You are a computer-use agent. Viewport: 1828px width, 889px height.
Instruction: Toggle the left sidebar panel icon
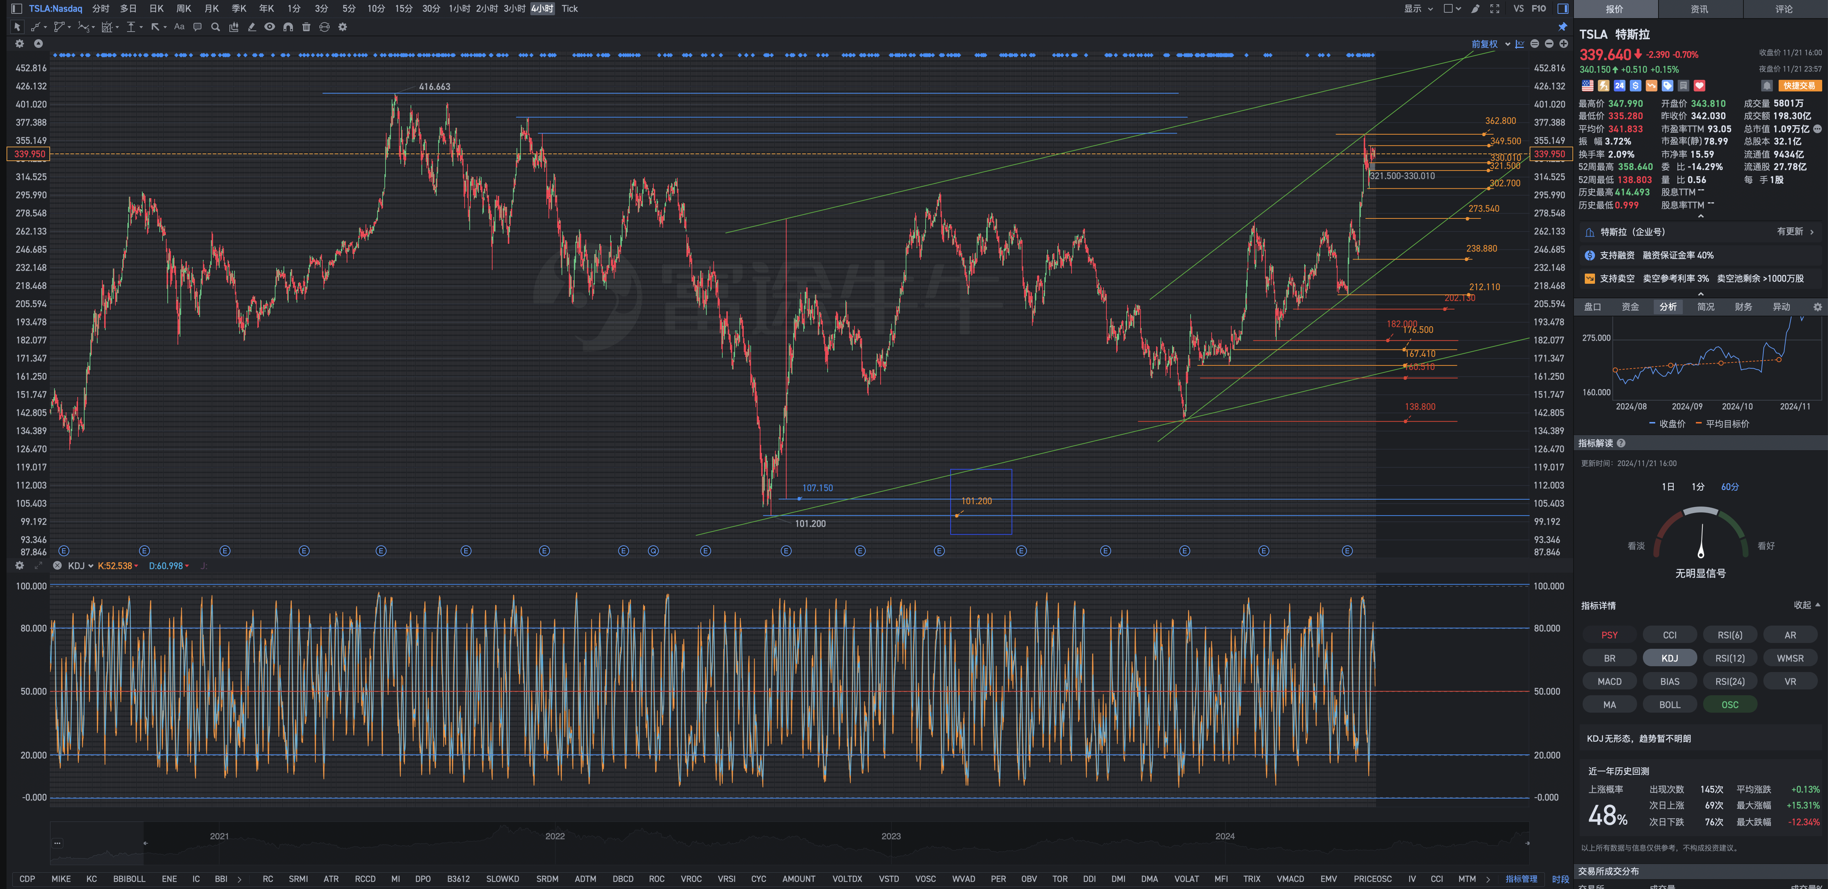pyautogui.click(x=16, y=8)
